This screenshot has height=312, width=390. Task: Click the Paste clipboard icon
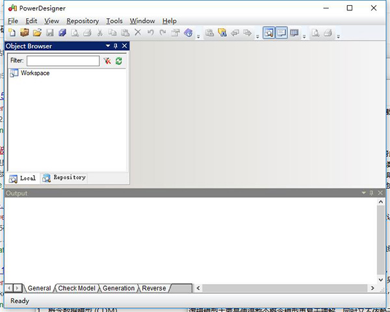(x=125, y=33)
